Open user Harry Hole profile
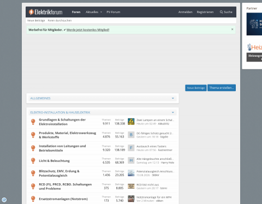This screenshot has width=262, height=204. coord(168,163)
